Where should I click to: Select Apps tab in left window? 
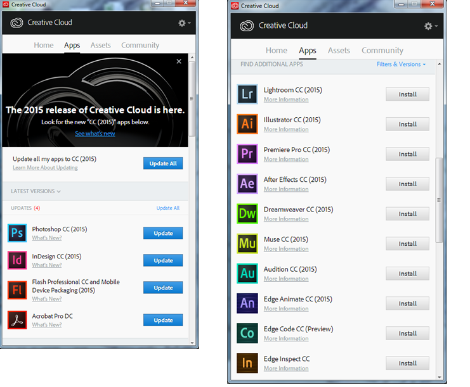pyautogui.click(x=72, y=45)
